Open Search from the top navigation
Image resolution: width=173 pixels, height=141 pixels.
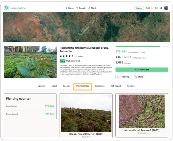[81, 8]
